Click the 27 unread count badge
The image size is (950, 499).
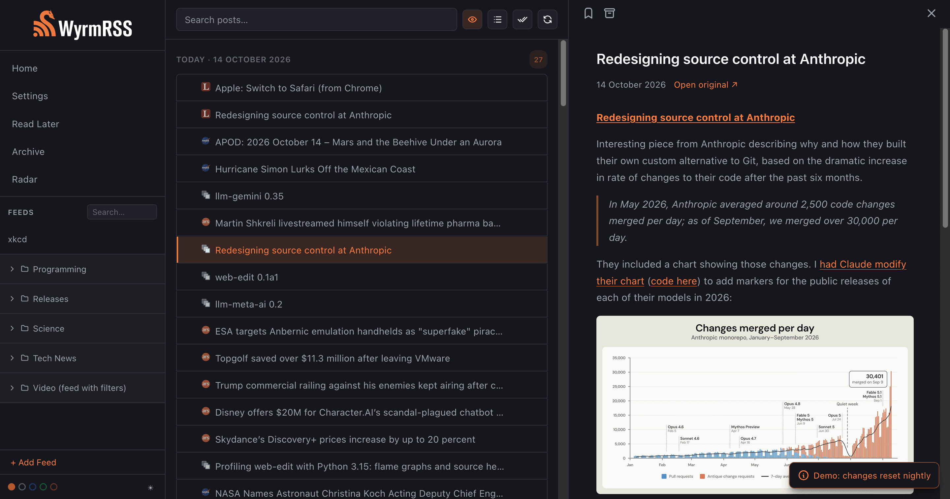point(538,59)
